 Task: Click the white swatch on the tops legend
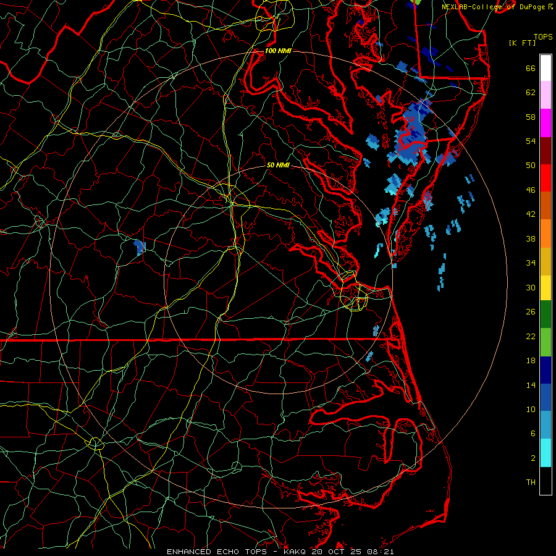click(545, 68)
